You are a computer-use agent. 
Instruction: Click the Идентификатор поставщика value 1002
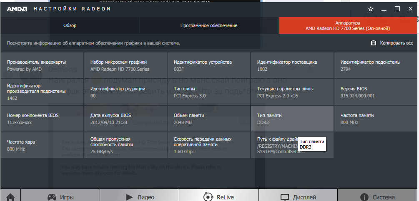pyautogui.click(x=262, y=69)
